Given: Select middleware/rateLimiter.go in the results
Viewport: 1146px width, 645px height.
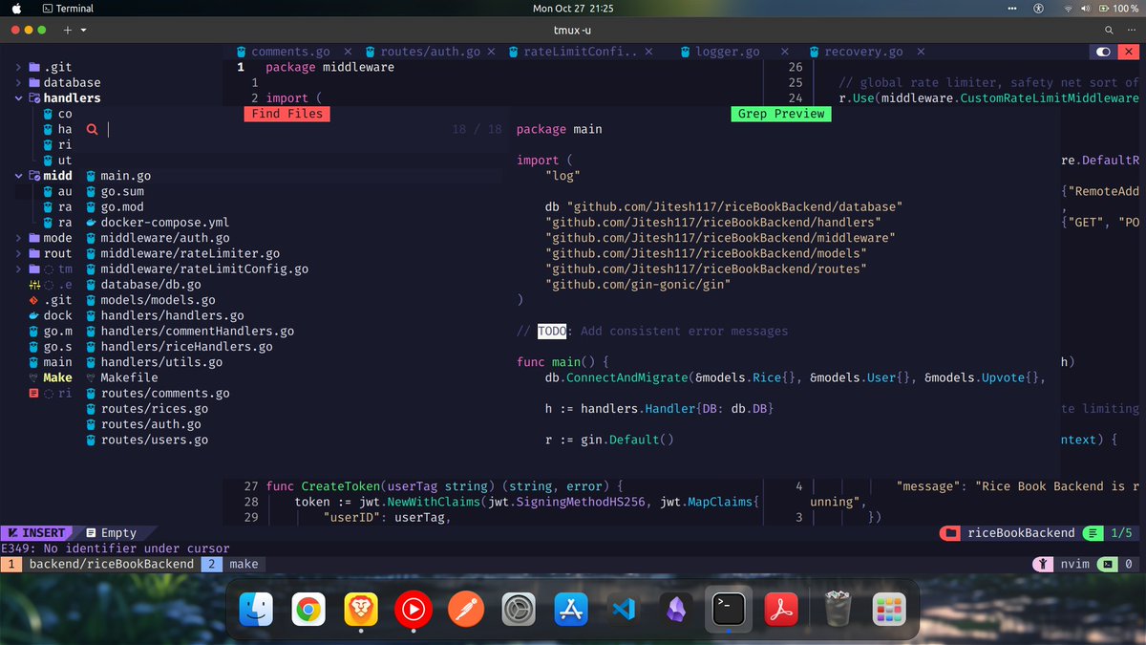Looking at the screenshot, I should tap(190, 253).
